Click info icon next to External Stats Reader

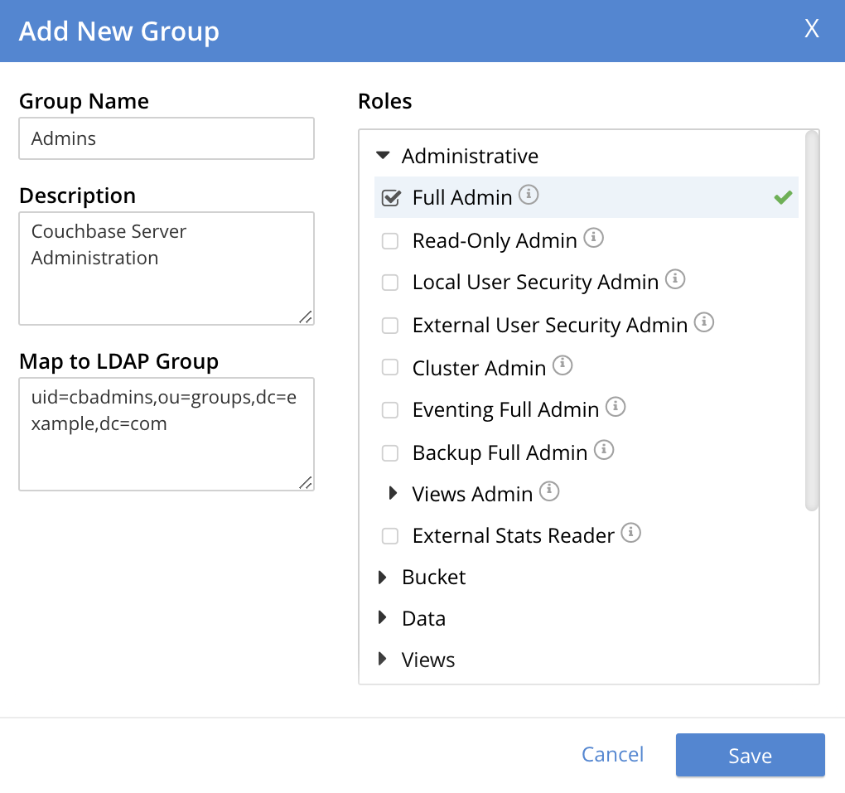pos(631,534)
